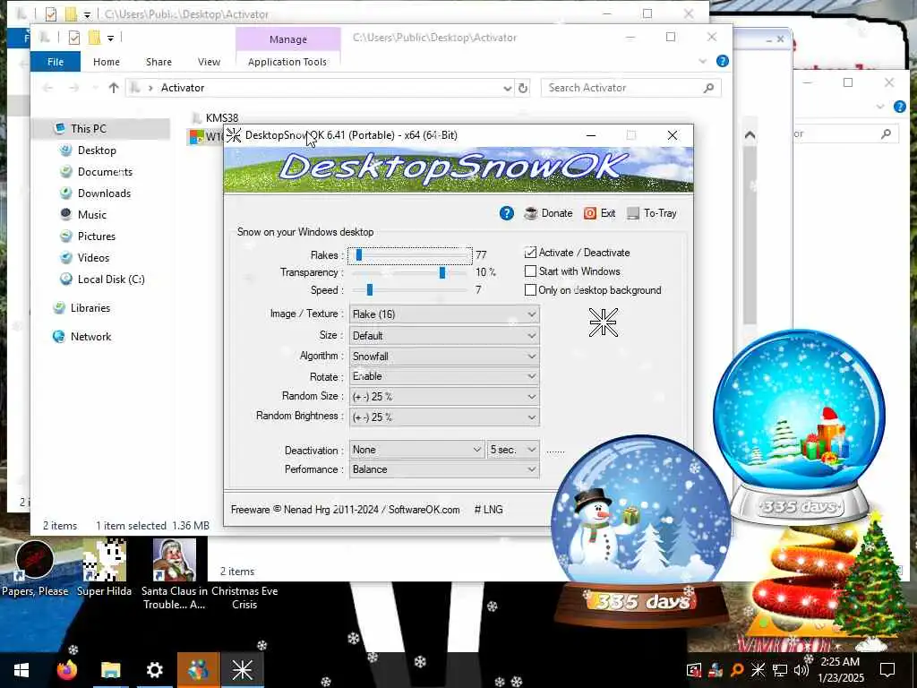The height and width of the screenshot is (688, 917).
Task: Click the To-Tray monitor icon
Action: (x=633, y=213)
